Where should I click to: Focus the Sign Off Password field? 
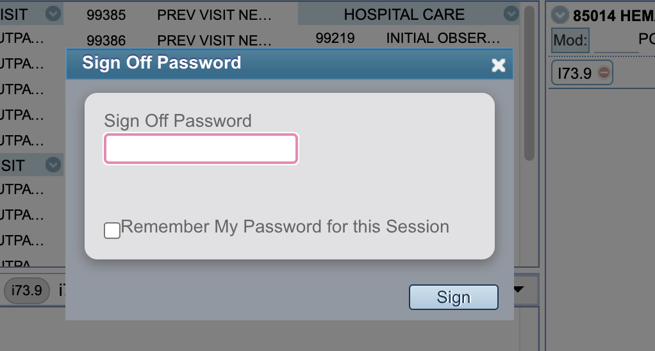pyautogui.click(x=201, y=149)
